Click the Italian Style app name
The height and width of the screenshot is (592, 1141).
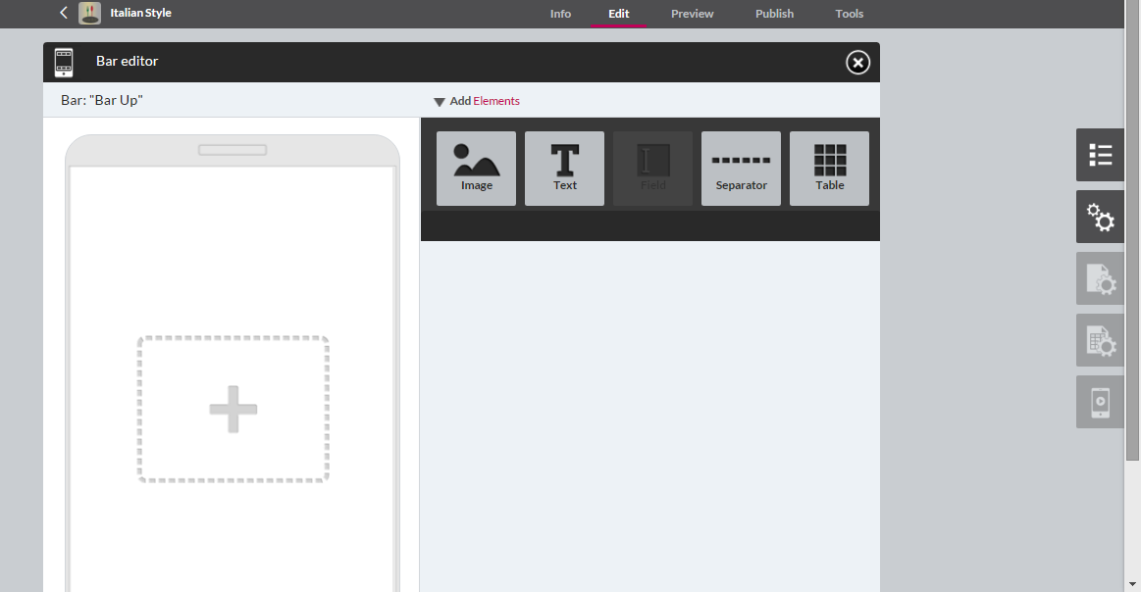(x=140, y=13)
